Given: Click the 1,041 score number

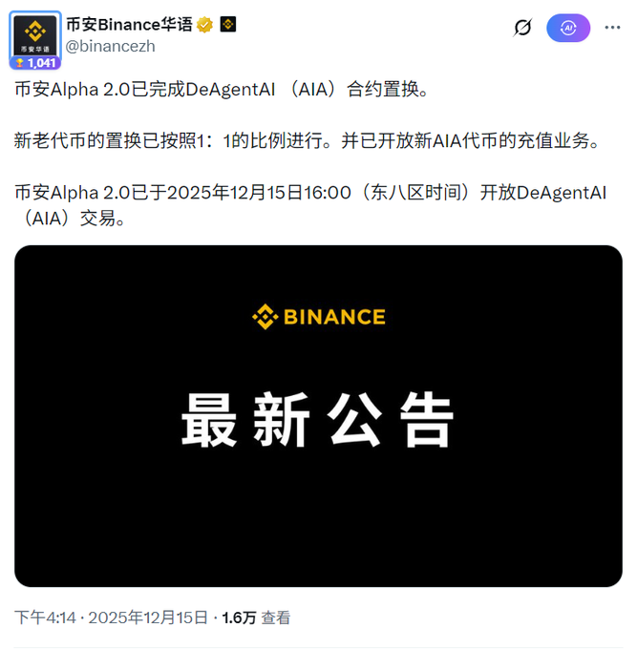Looking at the screenshot, I should click(42, 63).
